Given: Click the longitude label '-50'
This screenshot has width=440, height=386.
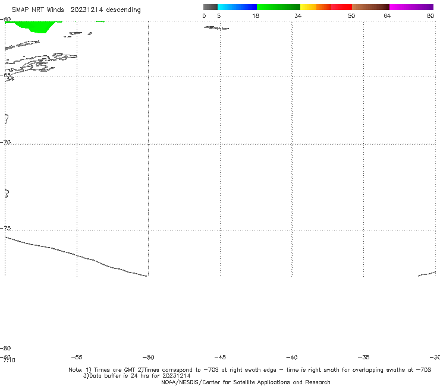Looking at the screenshot, I should point(149,357).
